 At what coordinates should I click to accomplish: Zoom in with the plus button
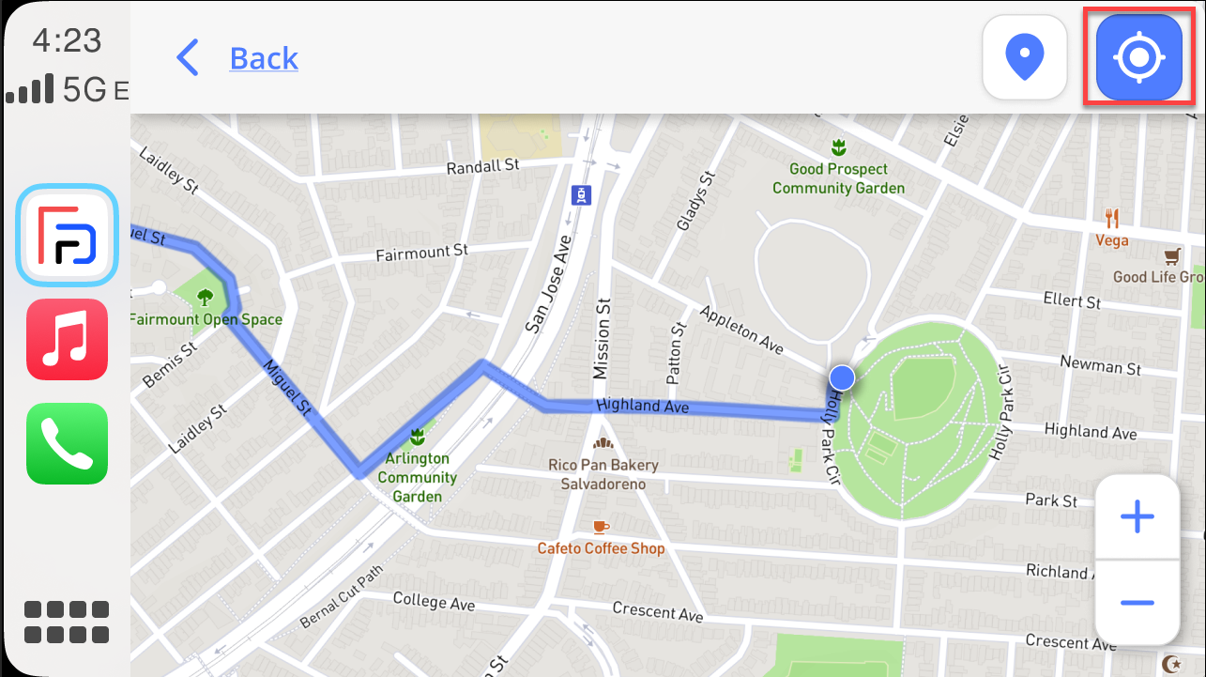pyautogui.click(x=1137, y=516)
